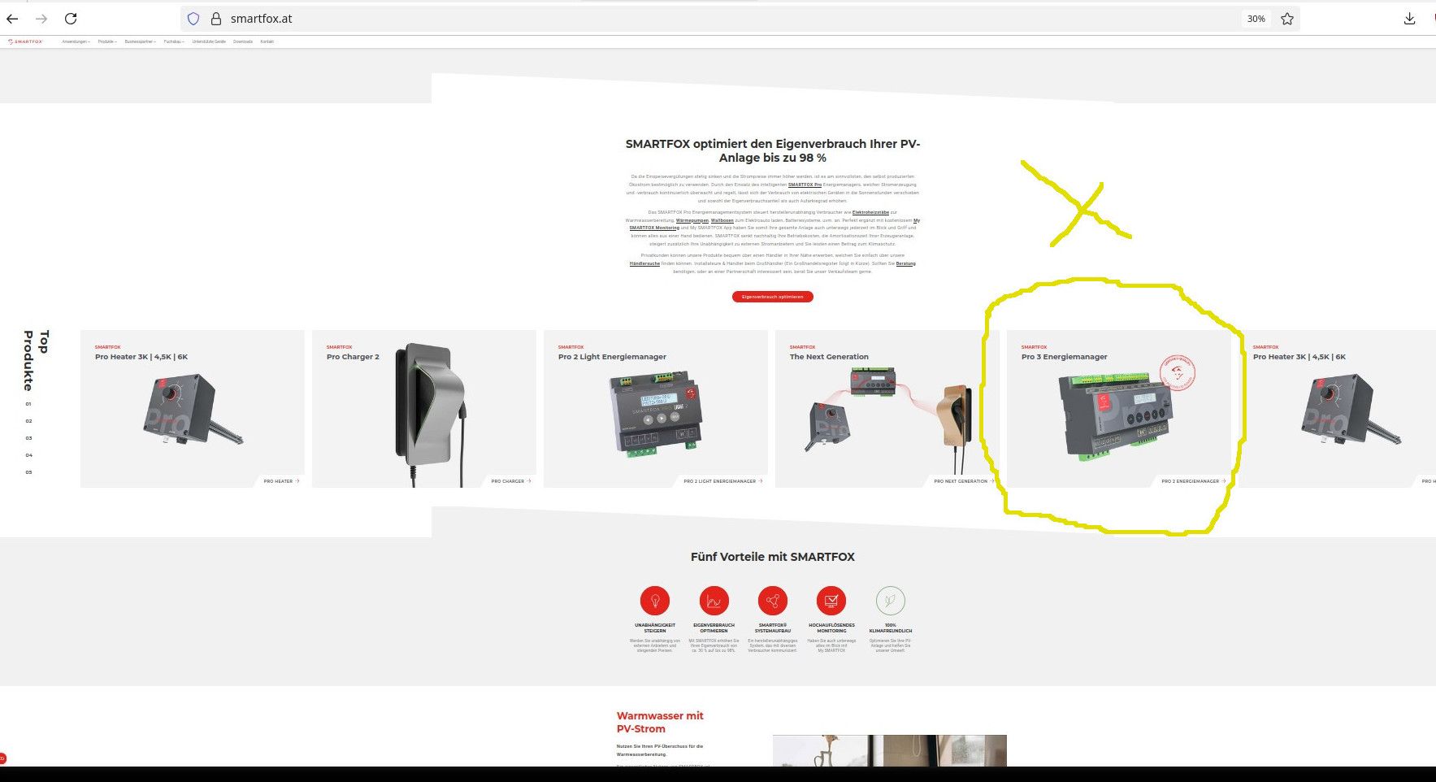
Task: Open the Unterstützte Geräte page
Action: click(x=209, y=41)
